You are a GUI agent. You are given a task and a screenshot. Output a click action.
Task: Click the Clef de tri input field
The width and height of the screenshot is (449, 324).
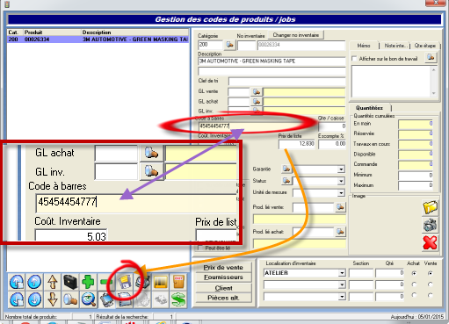(286, 81)
